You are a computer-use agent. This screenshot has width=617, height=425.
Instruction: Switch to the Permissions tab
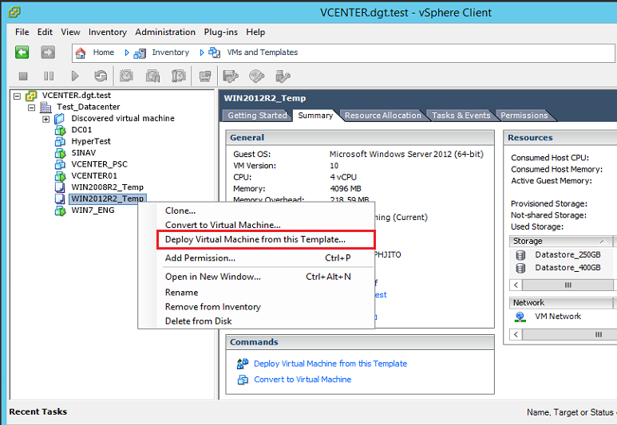[524, 116]
